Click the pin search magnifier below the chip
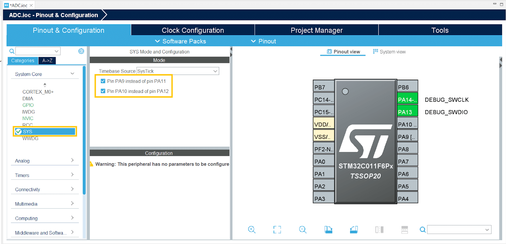The image size is (506, 244). [423, 230]
